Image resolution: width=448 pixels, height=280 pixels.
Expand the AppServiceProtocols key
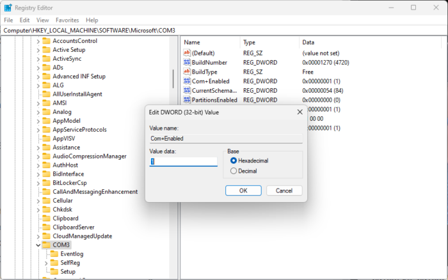pos(38,130)
